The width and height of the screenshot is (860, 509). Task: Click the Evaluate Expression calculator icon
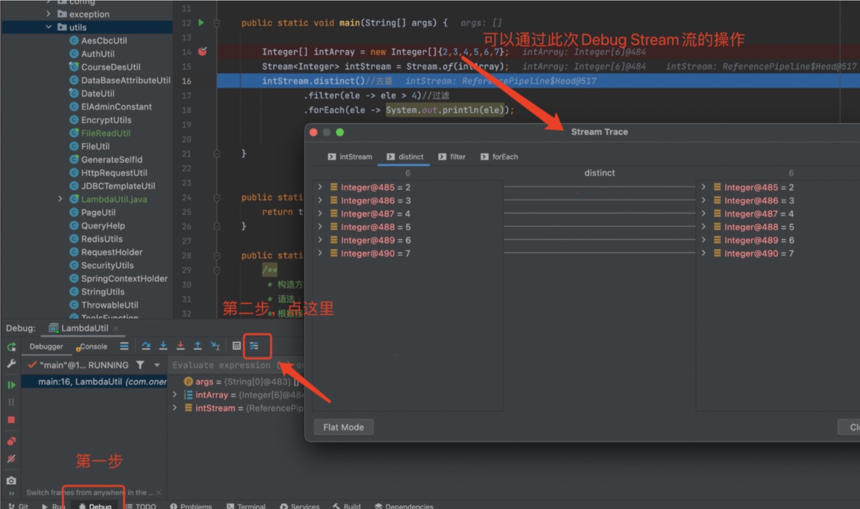tap(236, 346)
